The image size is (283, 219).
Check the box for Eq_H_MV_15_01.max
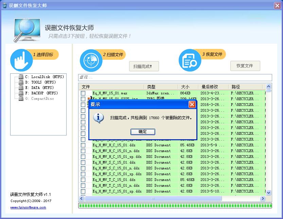click(x=83, y=93)
